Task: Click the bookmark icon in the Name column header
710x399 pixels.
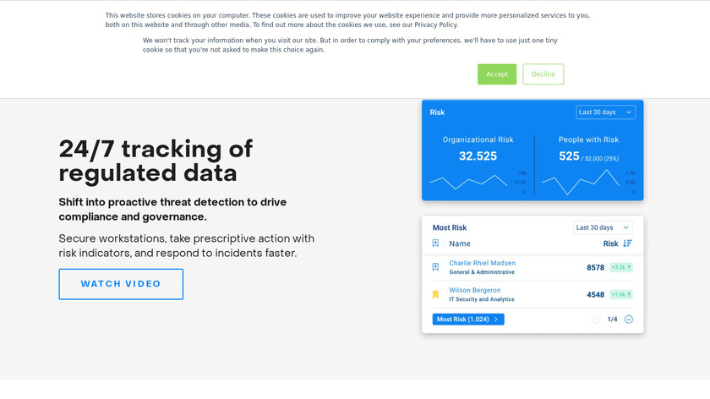Action: click(436, 243)
